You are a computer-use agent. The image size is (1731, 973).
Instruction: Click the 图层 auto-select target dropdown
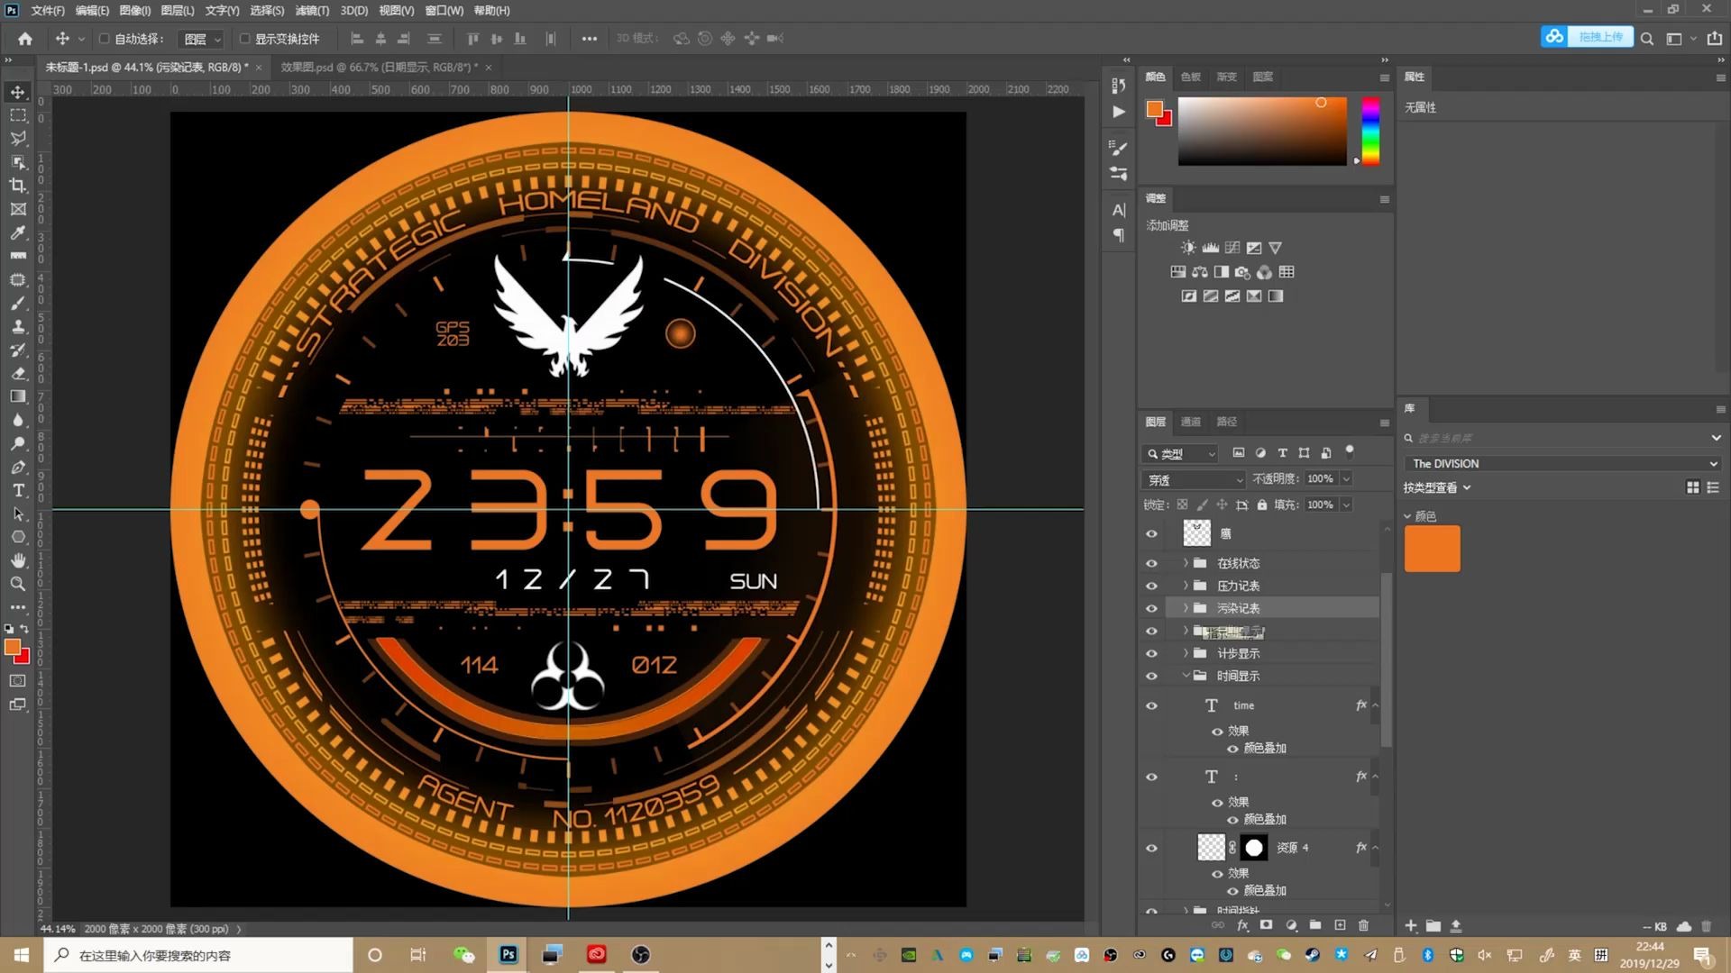199,39
